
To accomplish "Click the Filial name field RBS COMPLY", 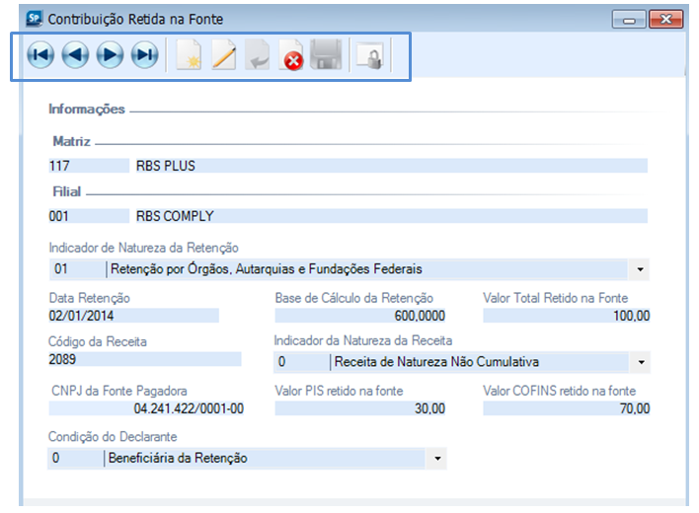I will pyautogui.click(x=391, y=216).
